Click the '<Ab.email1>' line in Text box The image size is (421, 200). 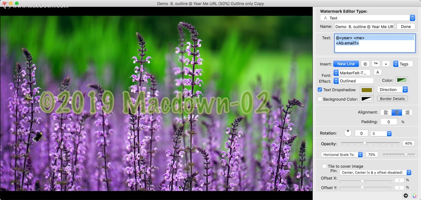(347, 43)
